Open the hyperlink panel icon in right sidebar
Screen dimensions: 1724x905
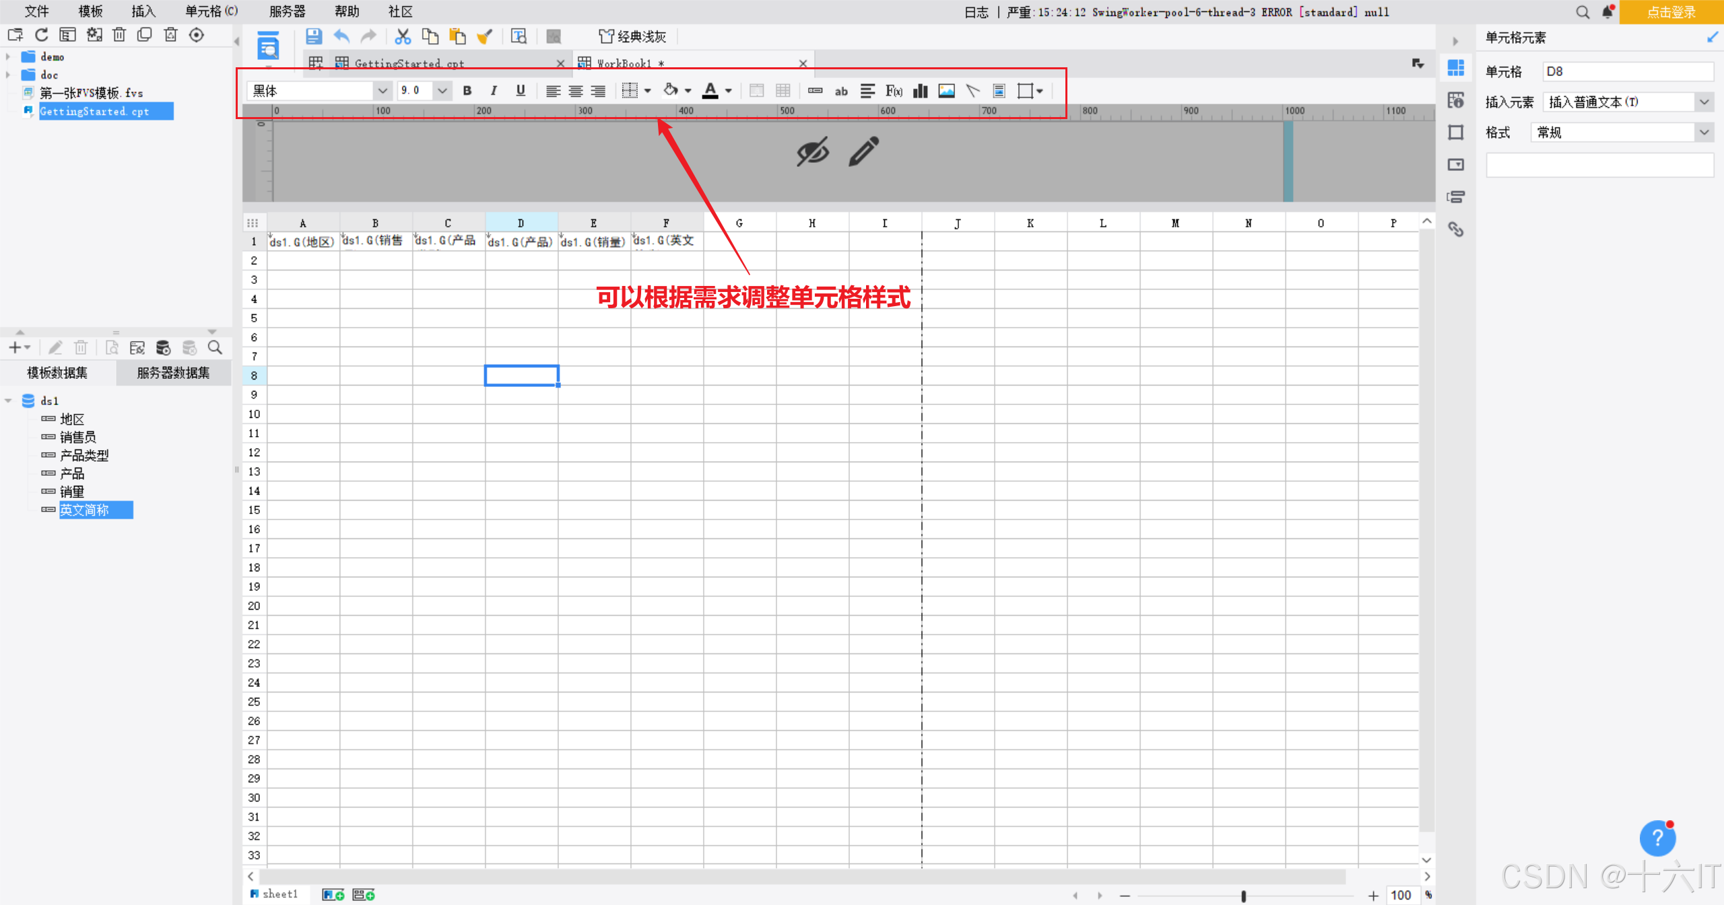(x=1456, y=229)
